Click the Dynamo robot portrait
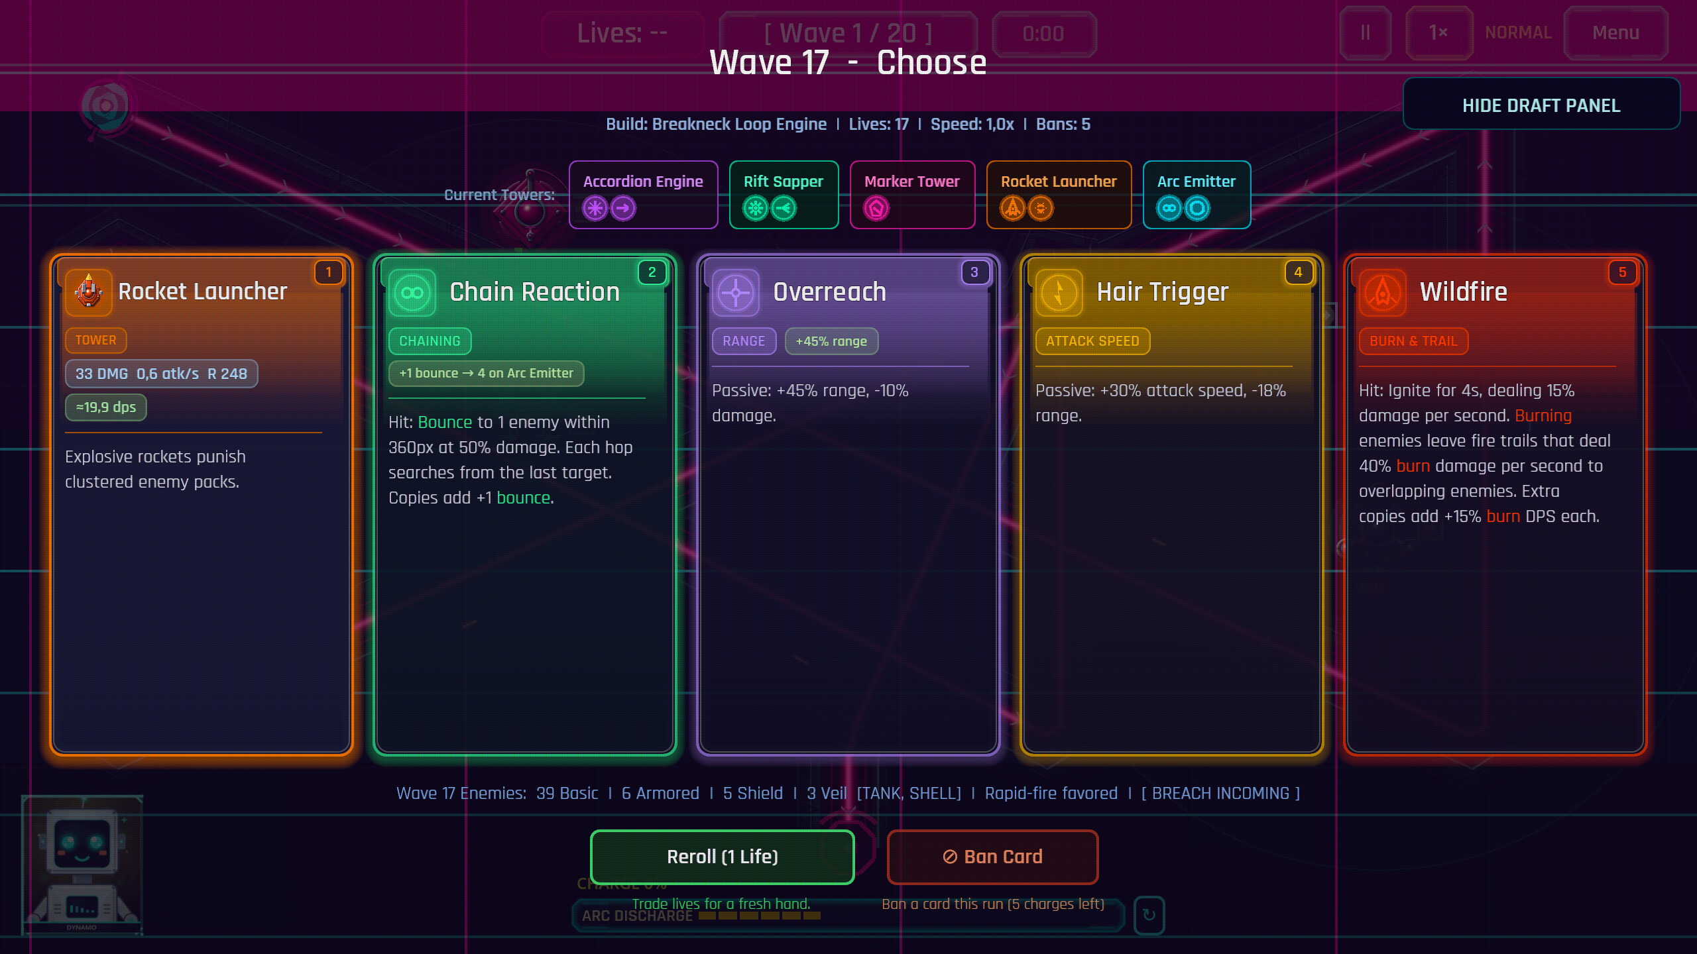Viewport: 1697px width, 954px height. [82, 865]
